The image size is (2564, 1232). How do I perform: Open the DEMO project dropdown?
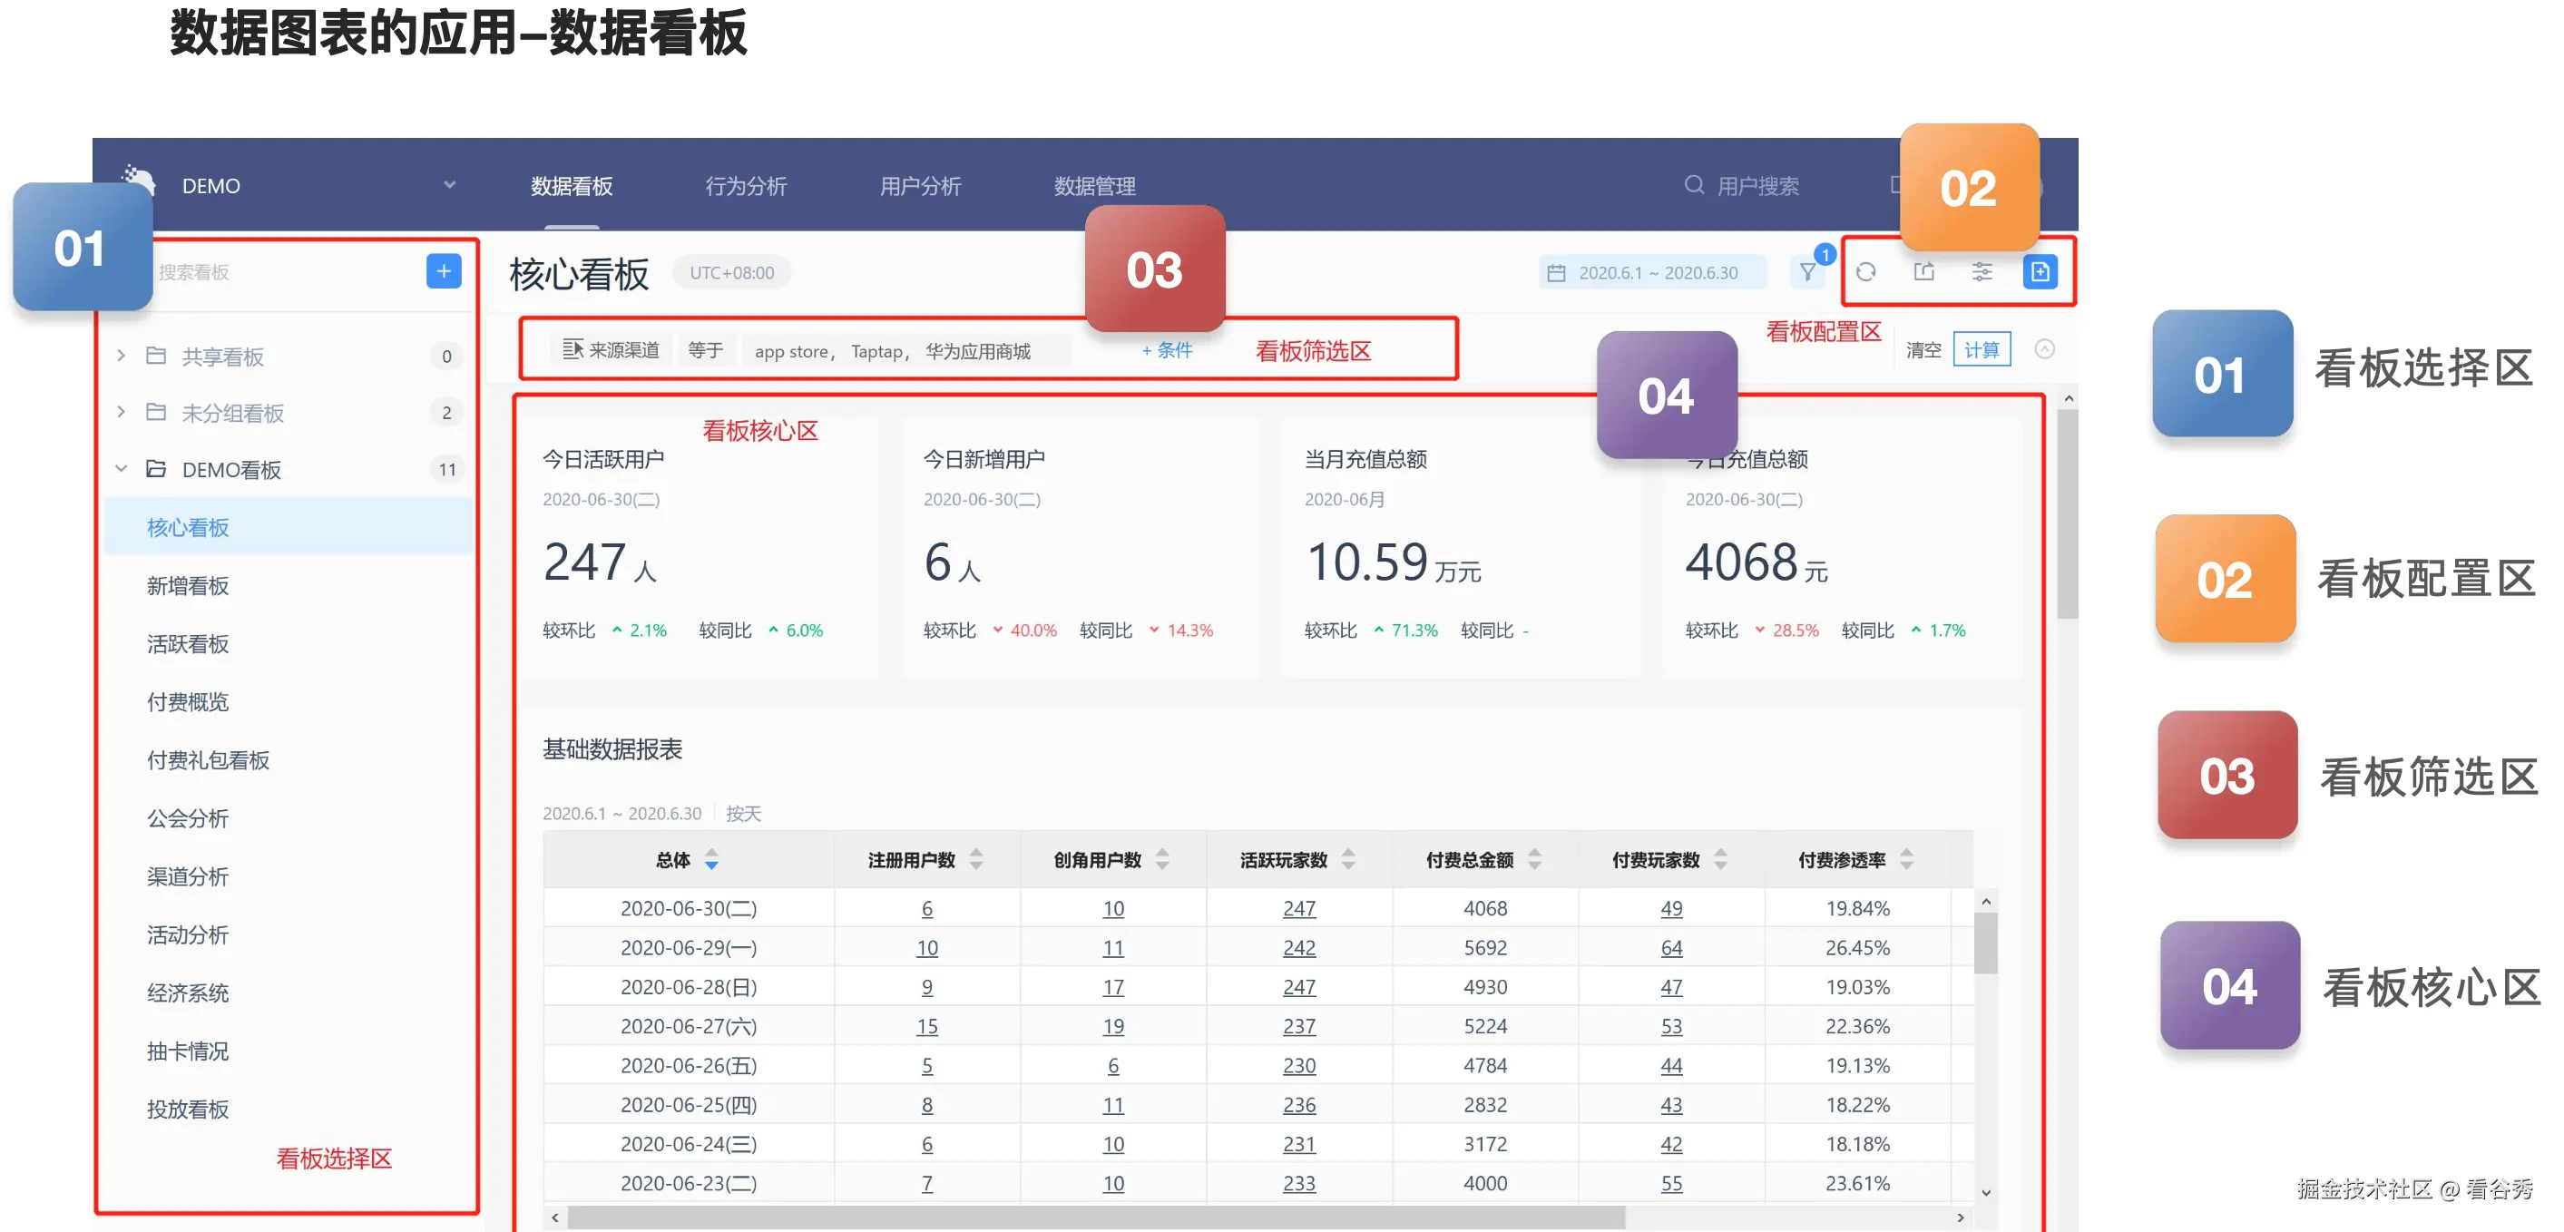coord(451,186)
